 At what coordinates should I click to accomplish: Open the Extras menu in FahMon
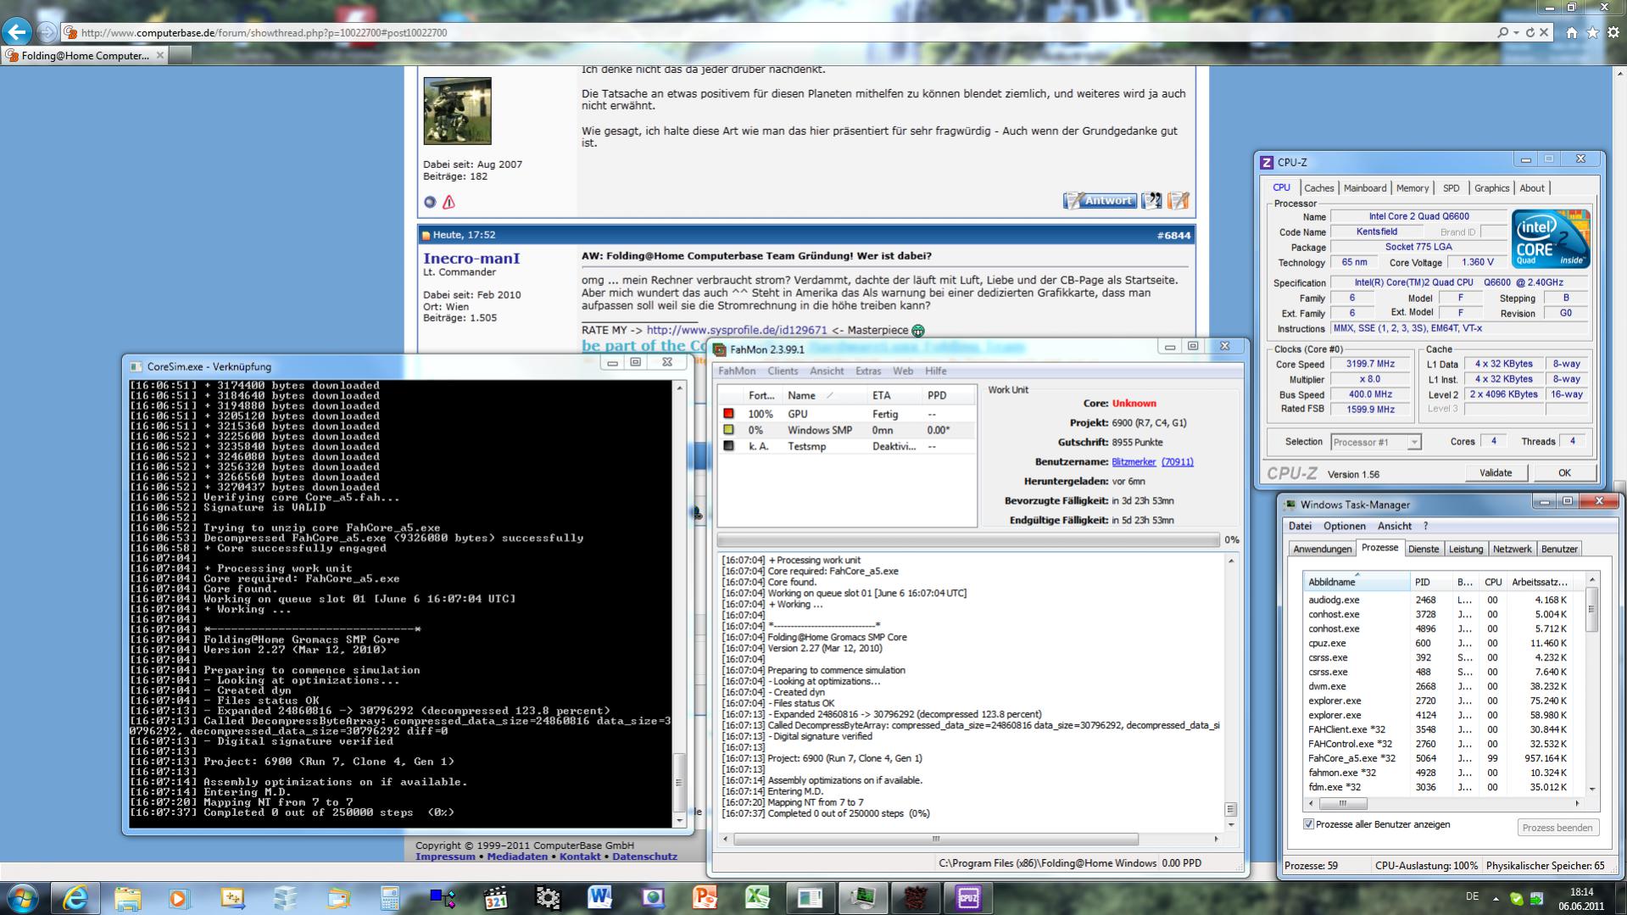point(868,371)
